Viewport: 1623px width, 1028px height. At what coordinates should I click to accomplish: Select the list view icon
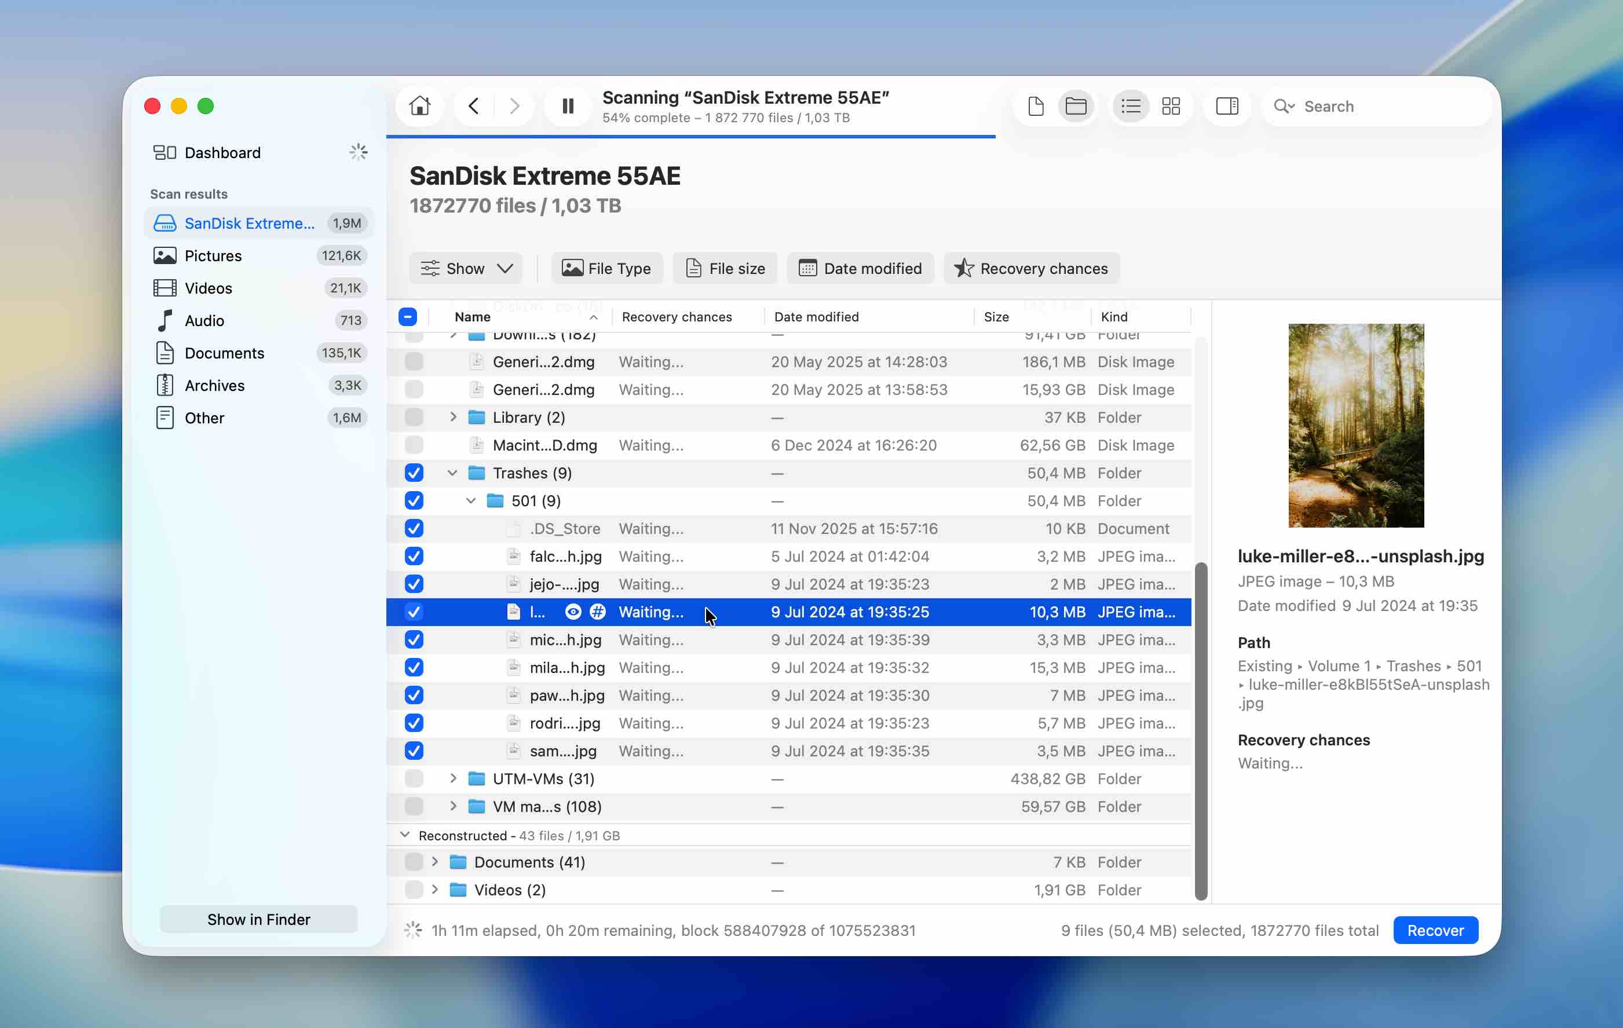click(x=1130, y=107)
